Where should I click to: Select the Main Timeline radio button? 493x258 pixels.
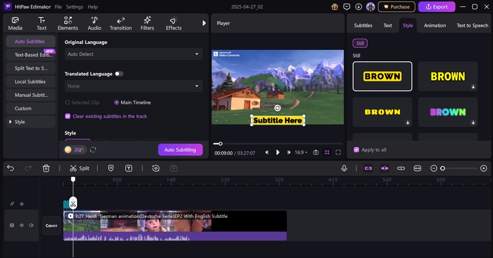pyautogui.click(x=116, y=102)
